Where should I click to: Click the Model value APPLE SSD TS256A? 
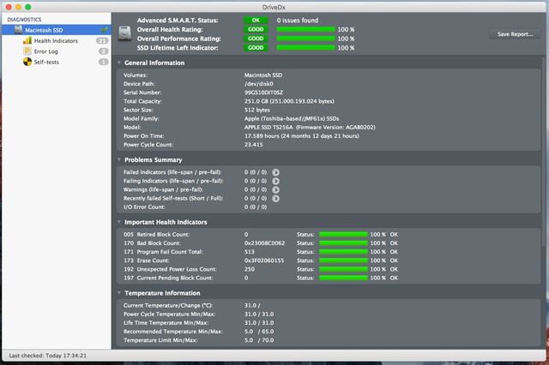click(x=310, y=128)
